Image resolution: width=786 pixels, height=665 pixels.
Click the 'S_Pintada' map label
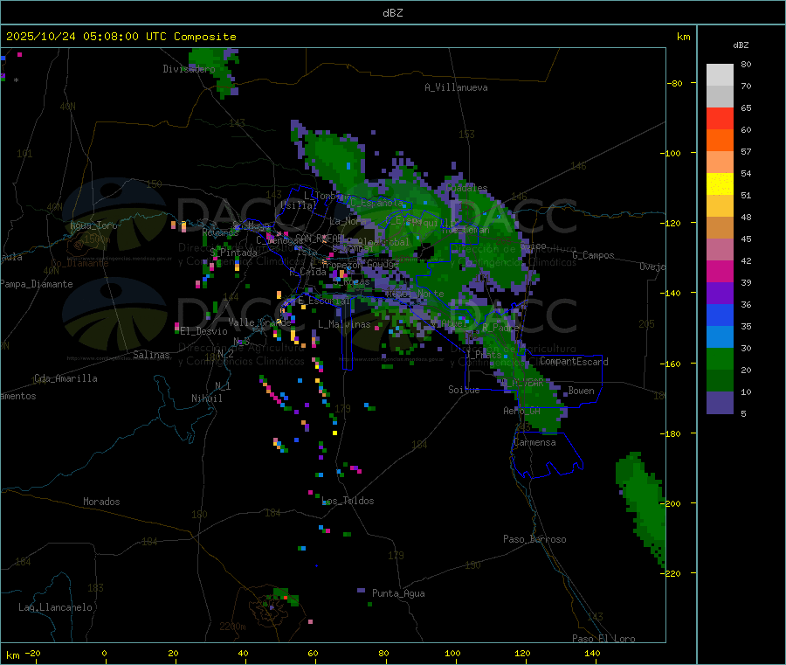point(233,253)
